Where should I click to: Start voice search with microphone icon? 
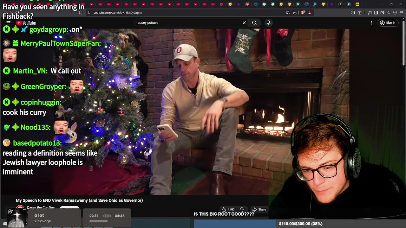pyautogui.click(x=269, y=23)
